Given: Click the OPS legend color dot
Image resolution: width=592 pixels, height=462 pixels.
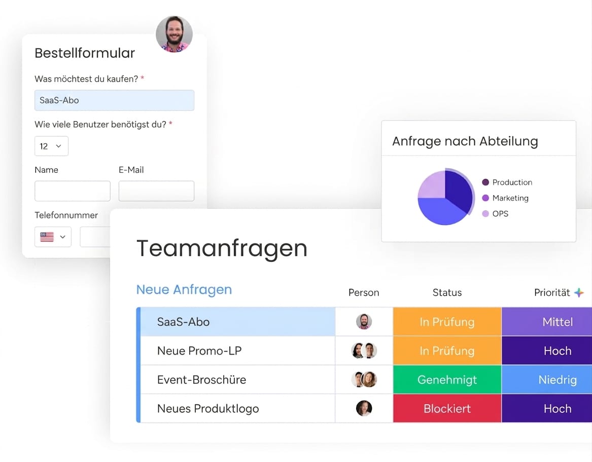Looking at the screenshot, I should [x=485, y=213].
